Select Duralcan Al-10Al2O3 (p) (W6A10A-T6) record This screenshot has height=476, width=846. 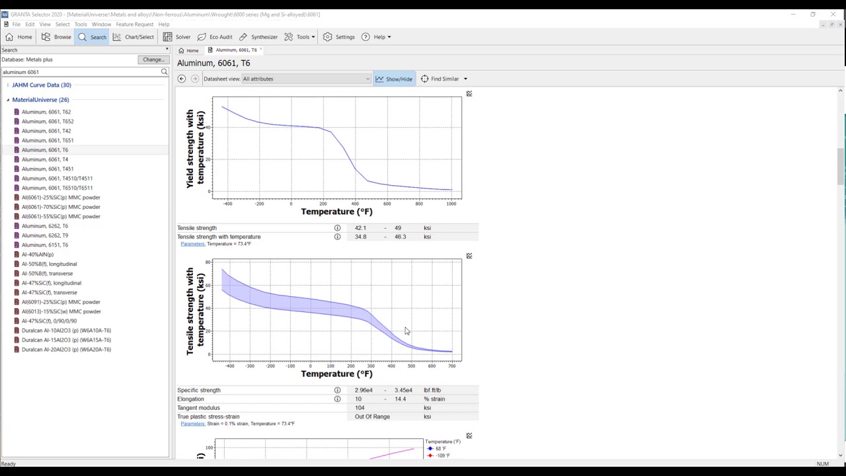pyautogui.click(x=66, y=331)
